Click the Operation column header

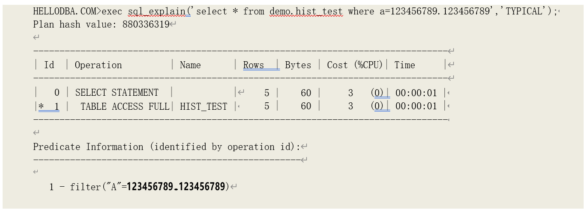tap(98, 65)
